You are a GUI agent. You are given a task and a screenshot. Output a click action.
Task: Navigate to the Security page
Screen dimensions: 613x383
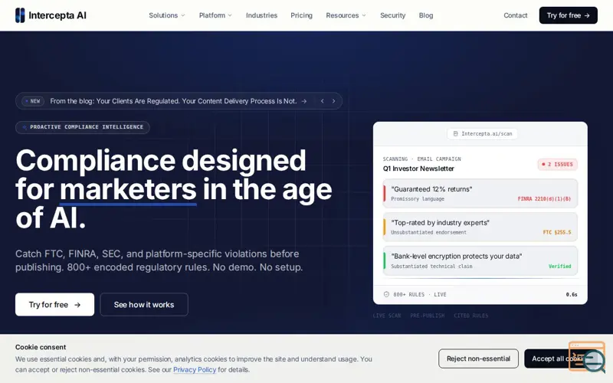[392, 15]
